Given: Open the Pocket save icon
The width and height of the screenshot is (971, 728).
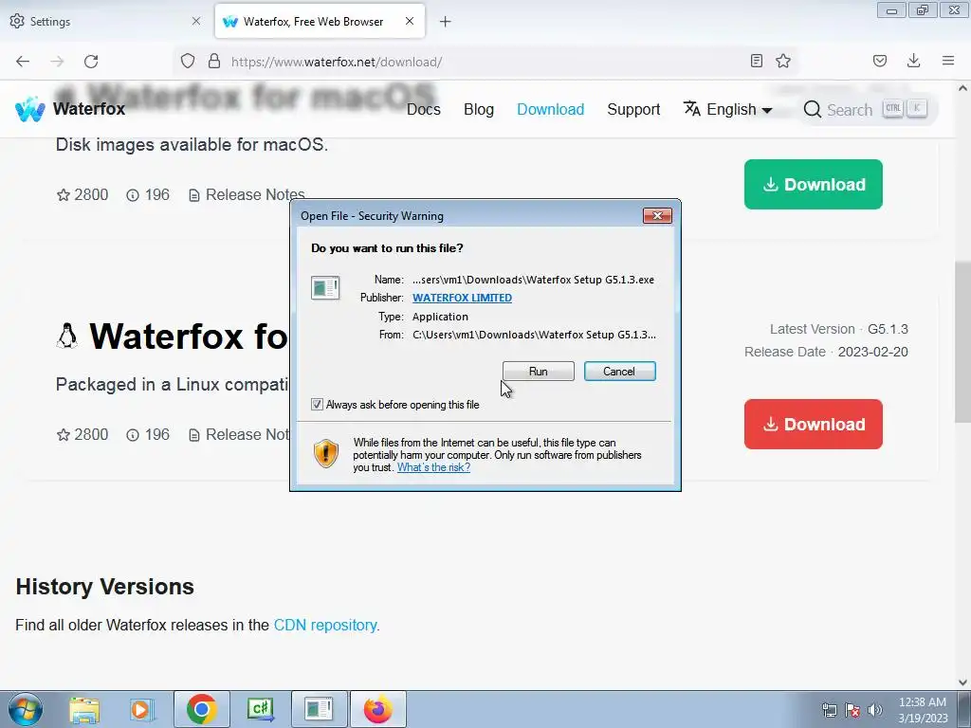Looking at the screenshot, I should tap(880, 61).
